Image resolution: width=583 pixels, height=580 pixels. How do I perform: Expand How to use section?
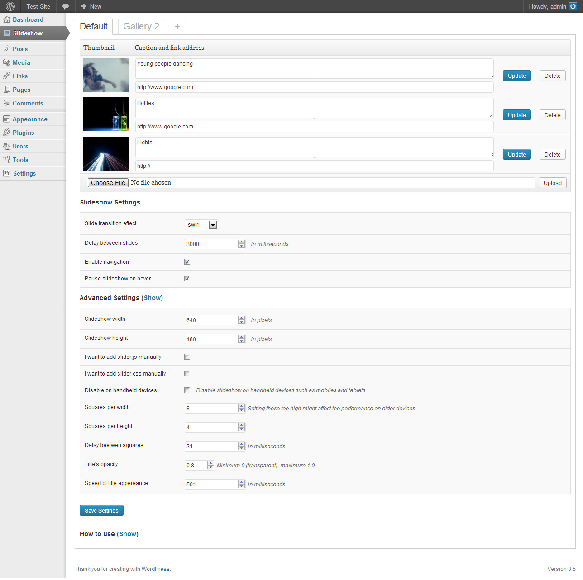pos(128,534)
